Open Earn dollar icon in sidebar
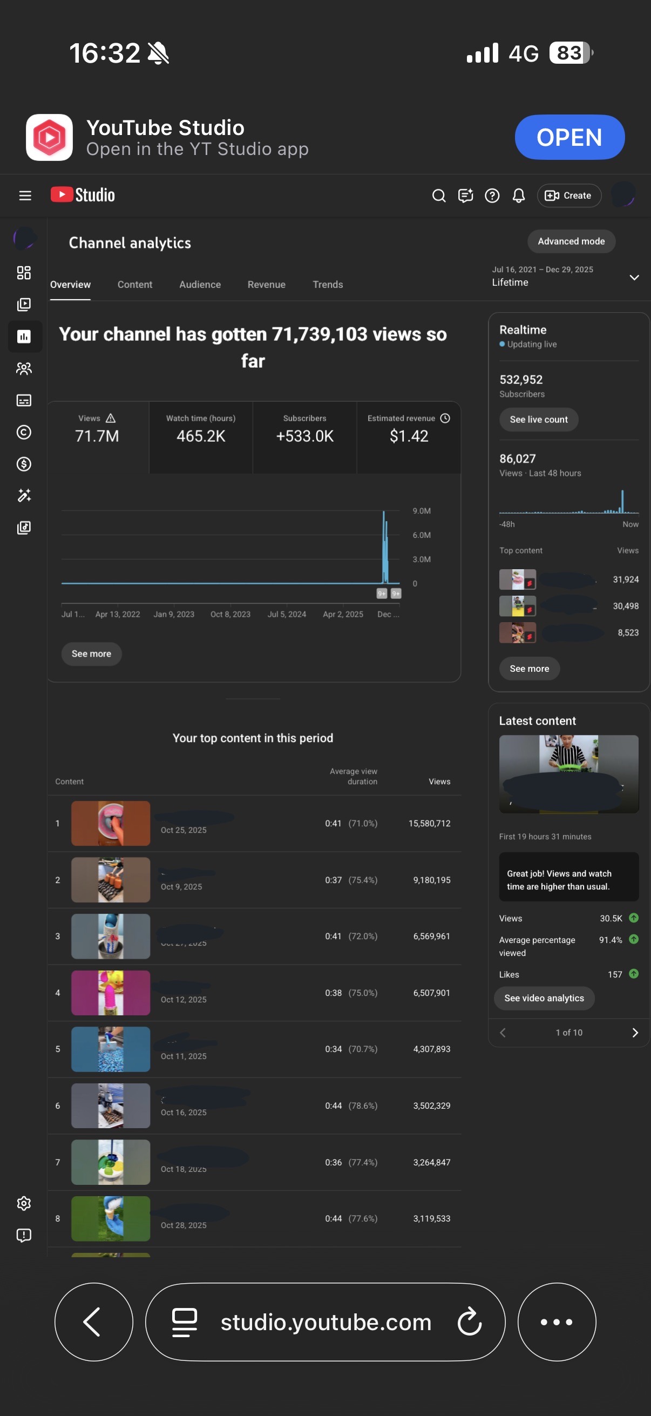651x1416 pixels. coord(24,464)
